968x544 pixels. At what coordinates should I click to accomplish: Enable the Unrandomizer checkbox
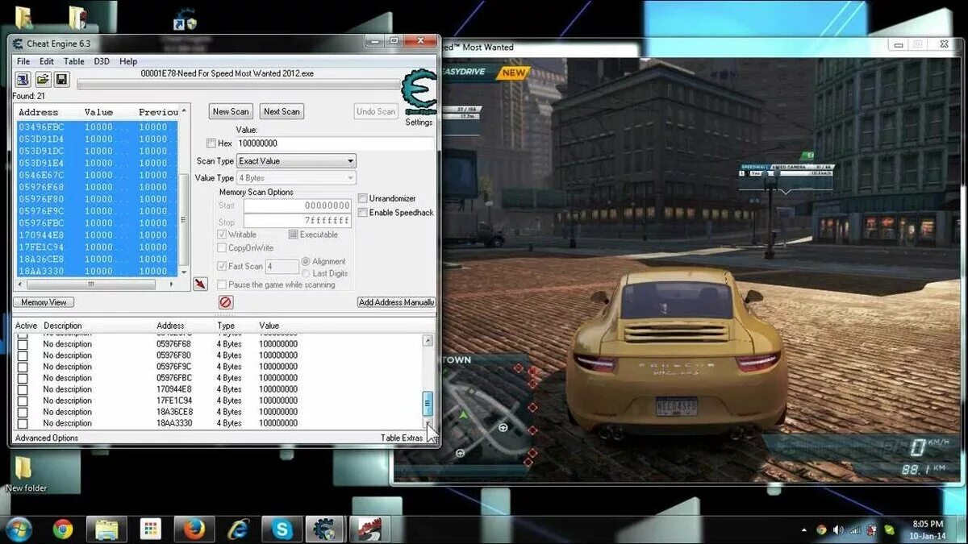(363, 198)
